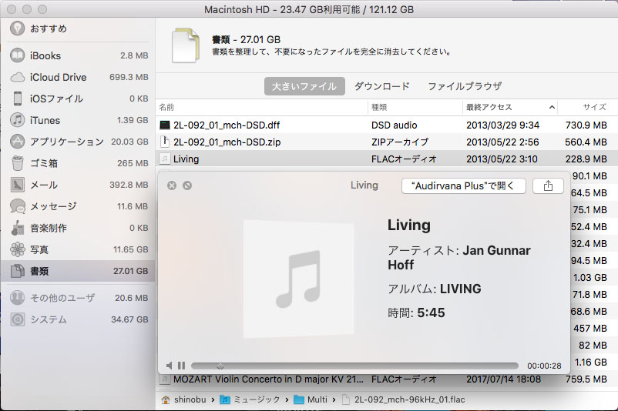
Task: Click the shinobu home icon in path bar
Action: [166, 399]
